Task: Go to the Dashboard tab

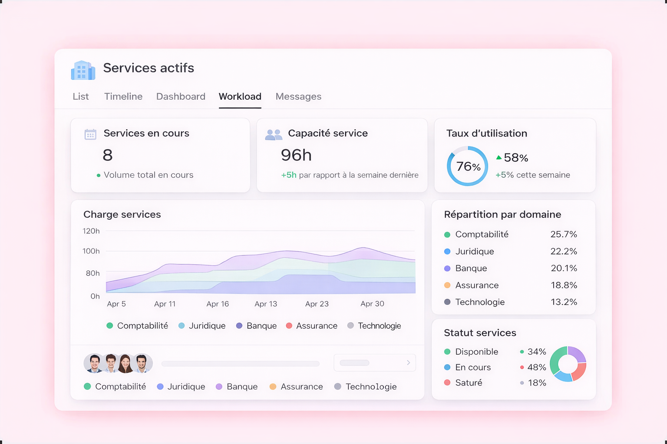Action: point(181,96)
